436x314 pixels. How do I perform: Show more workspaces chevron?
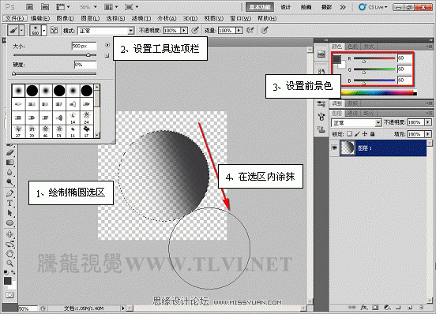point(343,7)
